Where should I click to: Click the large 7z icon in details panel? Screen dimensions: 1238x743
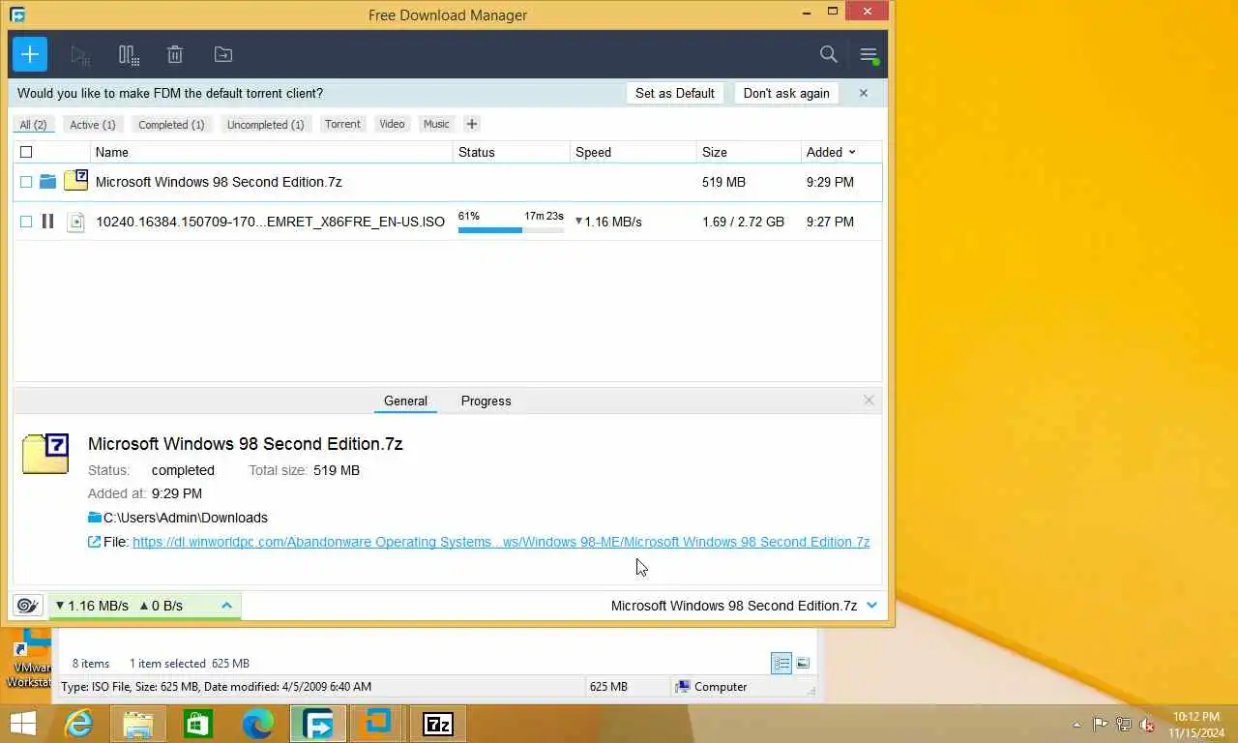click(x=45, y=453)
